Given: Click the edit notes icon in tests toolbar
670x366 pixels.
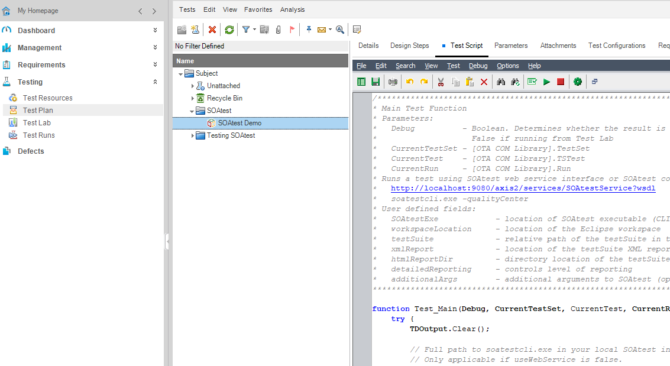Looking at the screenshot, I should click(357, 30).
